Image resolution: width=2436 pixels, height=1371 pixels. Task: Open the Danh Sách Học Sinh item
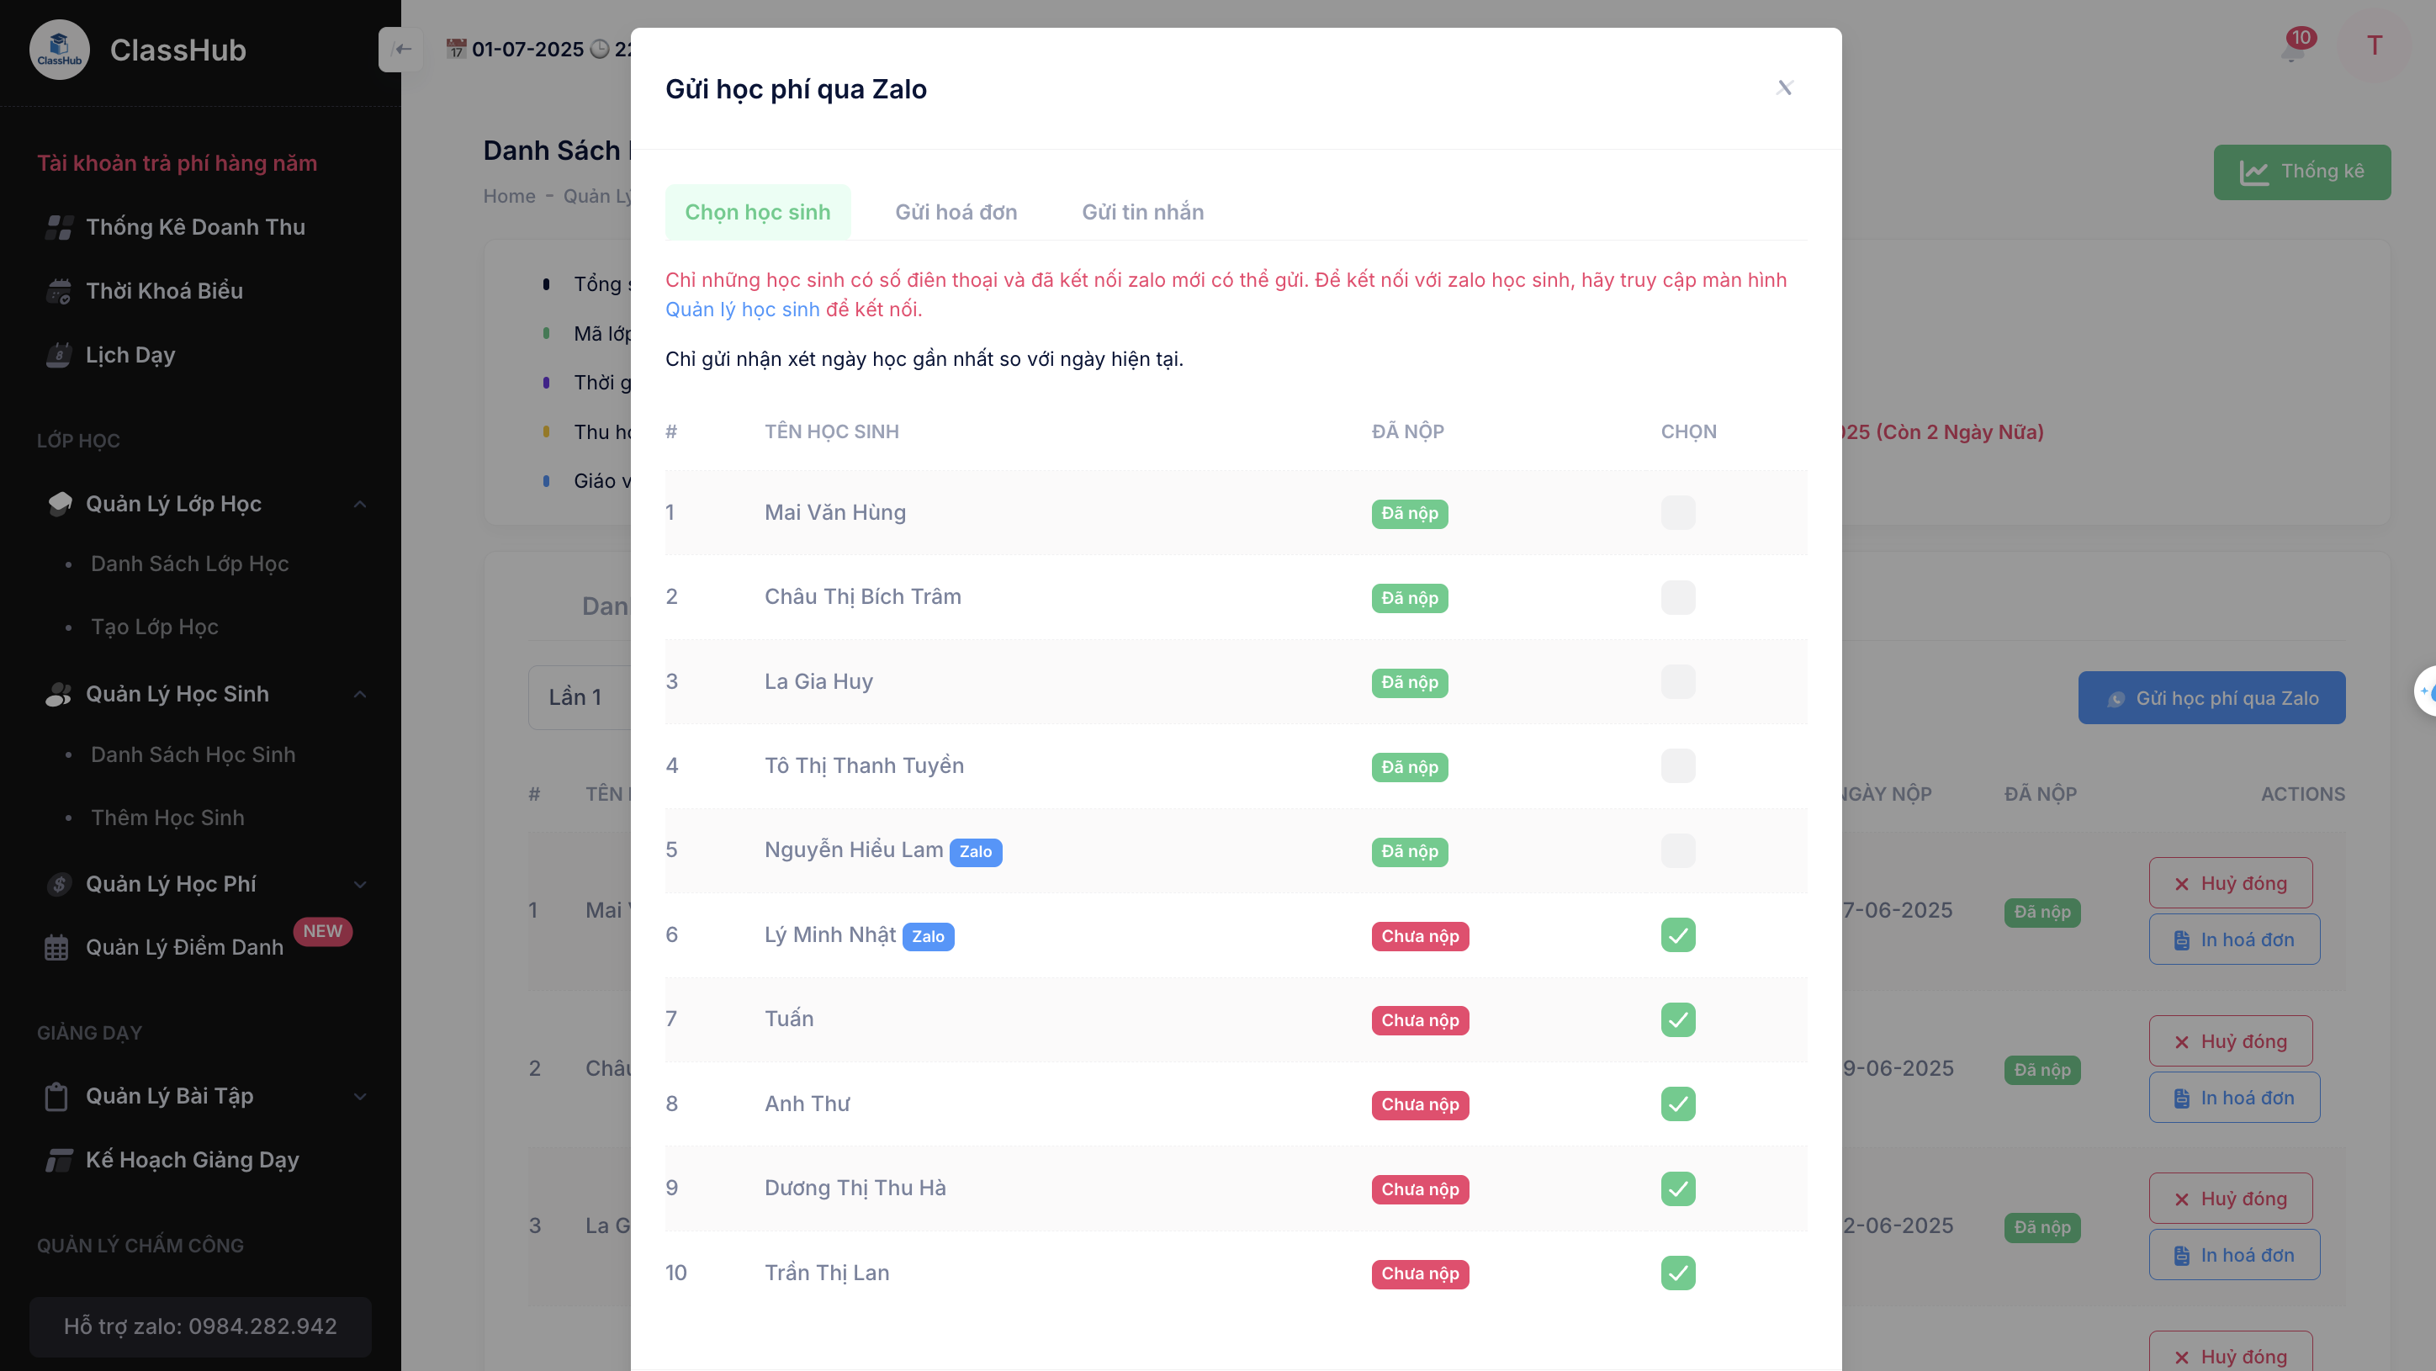(x=193, y=754)
